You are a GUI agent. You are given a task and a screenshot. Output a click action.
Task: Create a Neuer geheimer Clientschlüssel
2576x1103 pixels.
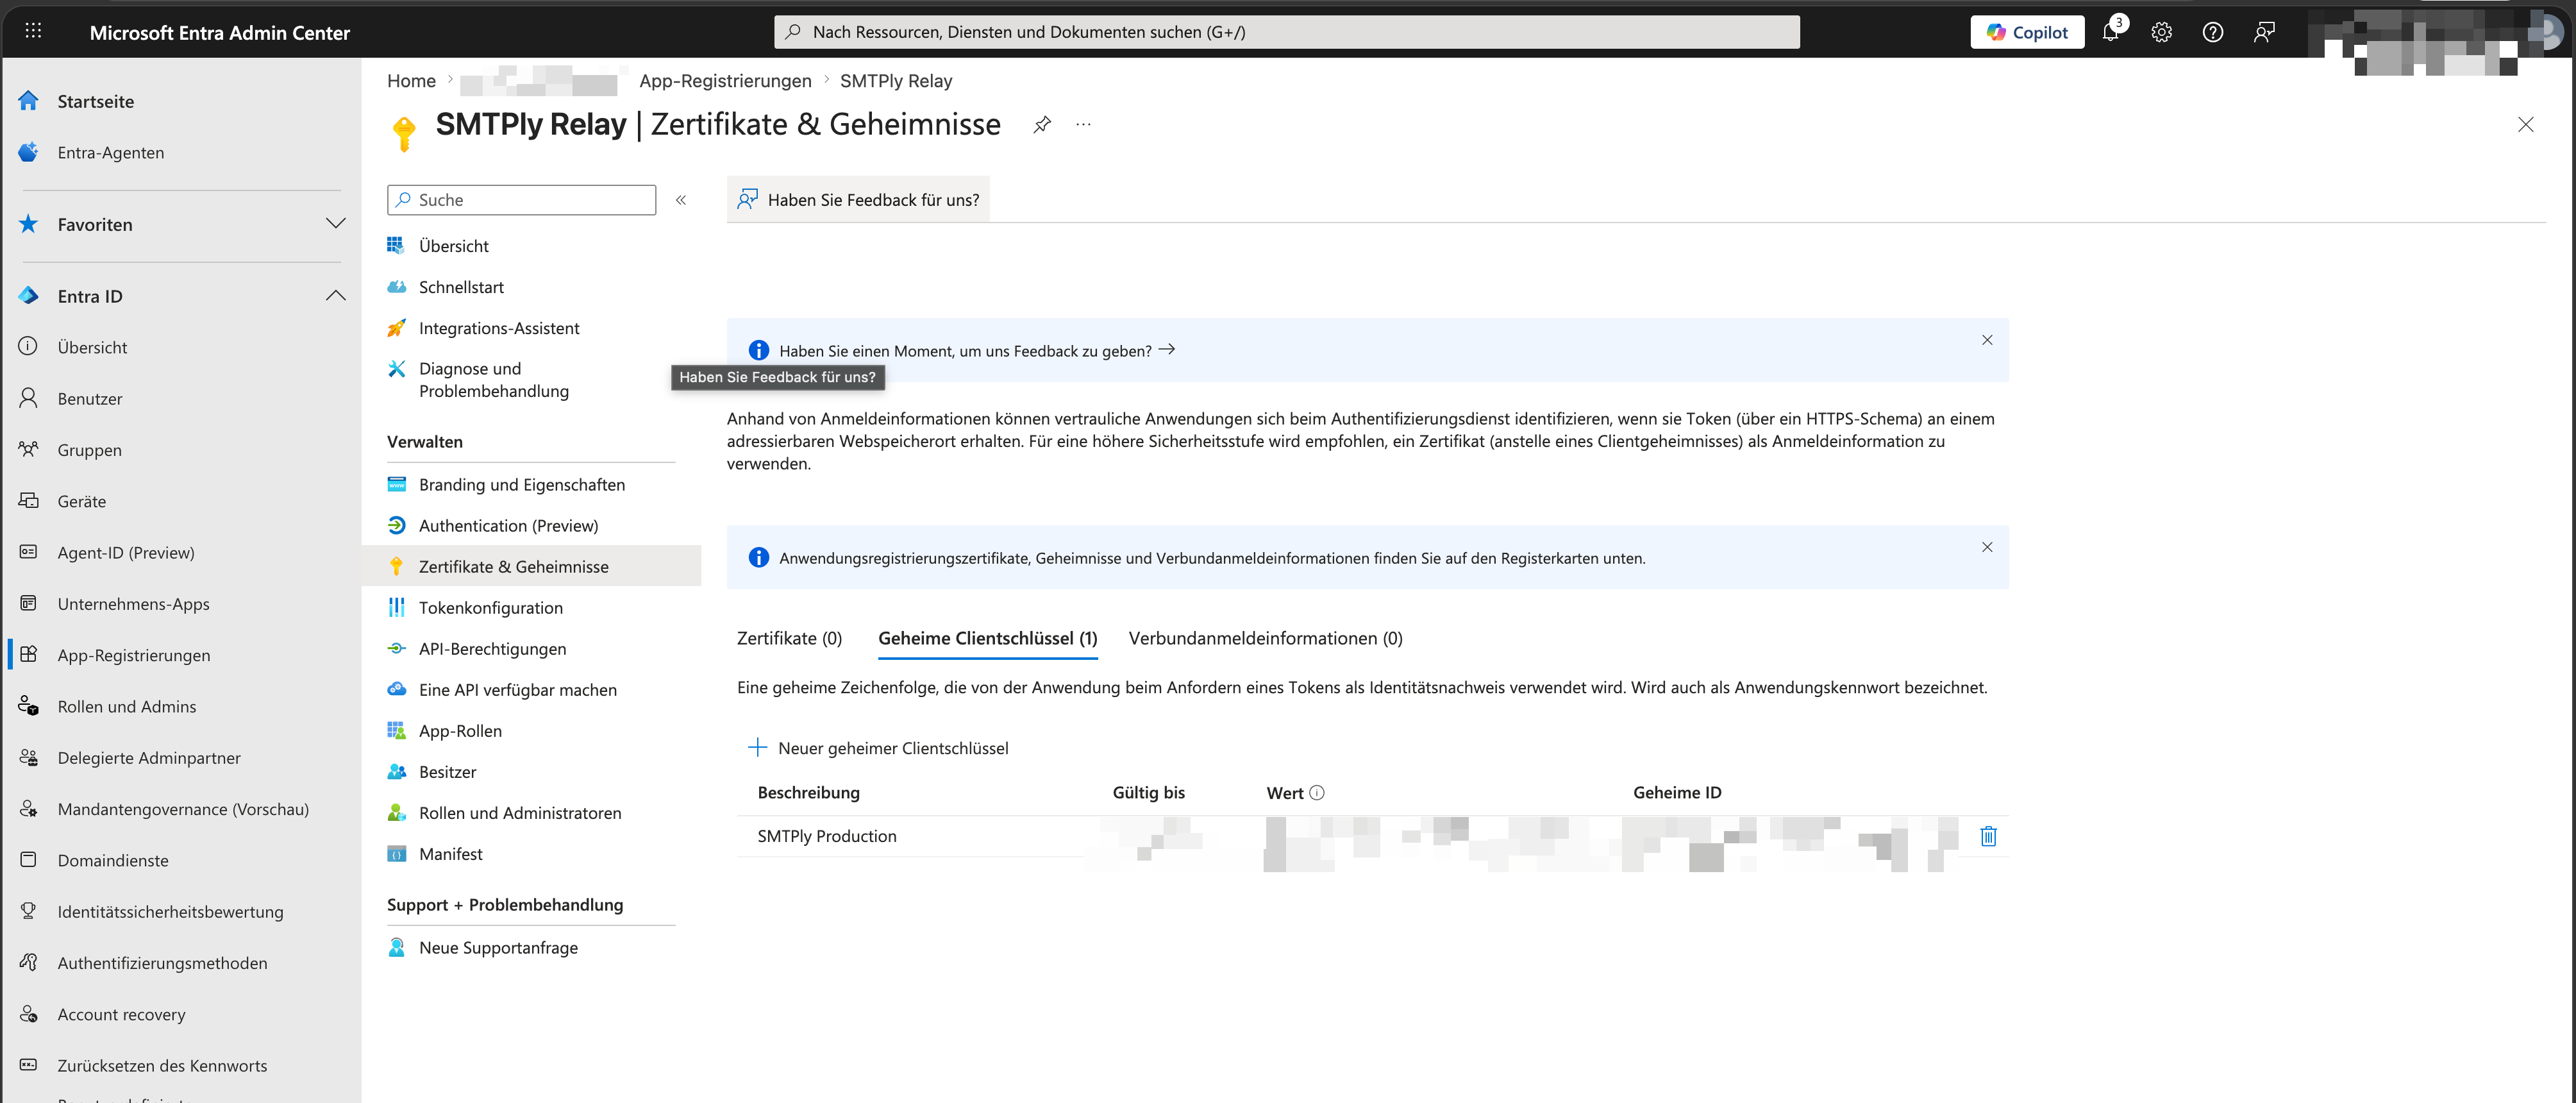coord(879,747)
